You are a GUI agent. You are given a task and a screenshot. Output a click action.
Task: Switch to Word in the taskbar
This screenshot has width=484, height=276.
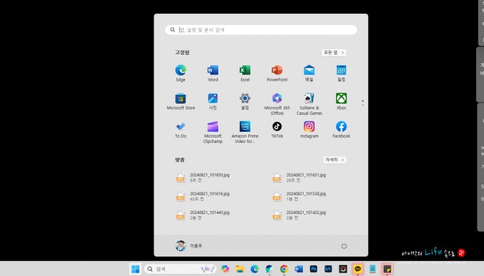298,269
